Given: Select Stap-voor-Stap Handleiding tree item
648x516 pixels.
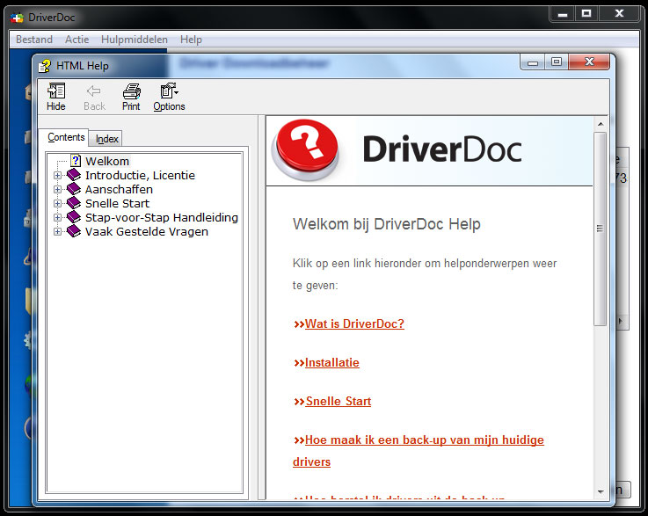Looking at the screenshot, I should click(162, 217).
